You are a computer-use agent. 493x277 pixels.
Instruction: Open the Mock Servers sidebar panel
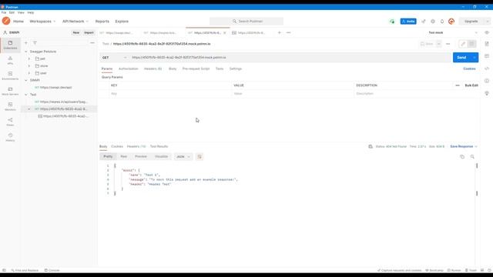click(x=10, y=91)
